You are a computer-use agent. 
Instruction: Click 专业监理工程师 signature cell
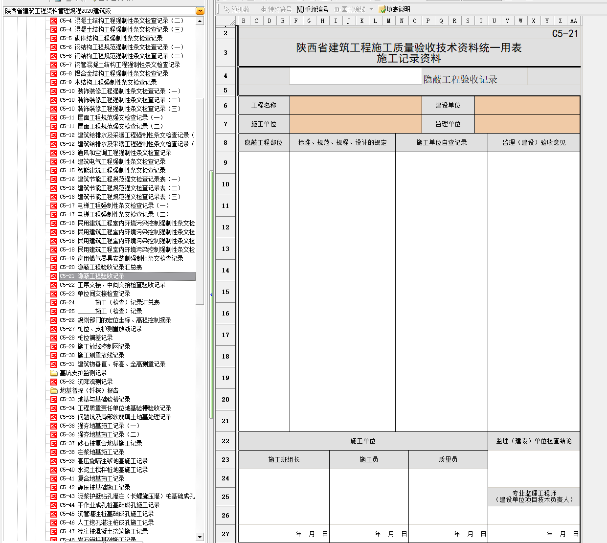tap(534, 497)
